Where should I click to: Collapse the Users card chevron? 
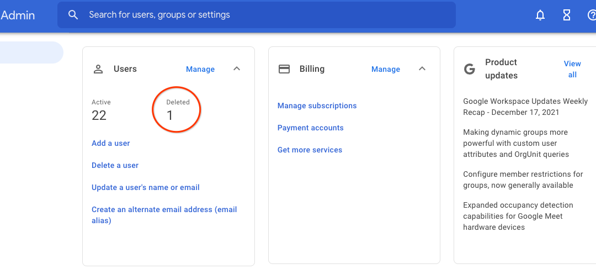coord(236,69)
